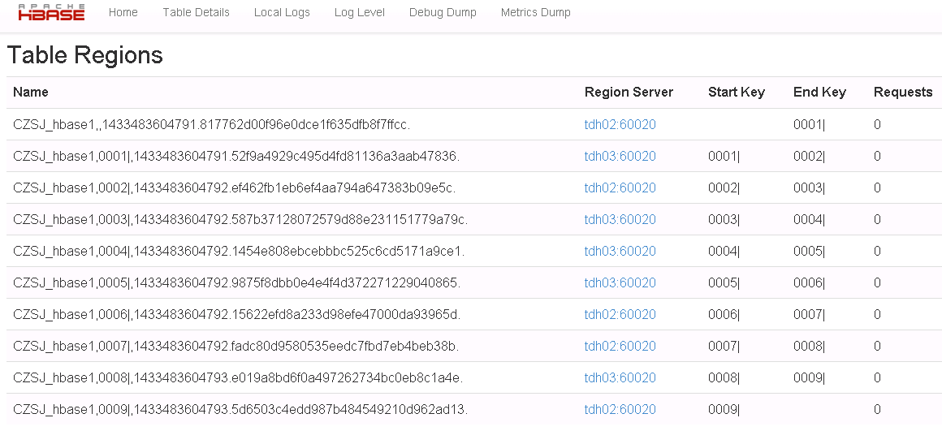
Task: Select region name ending 52f9a4929c495d4fd81136a3aab47836
Action: 236,157
